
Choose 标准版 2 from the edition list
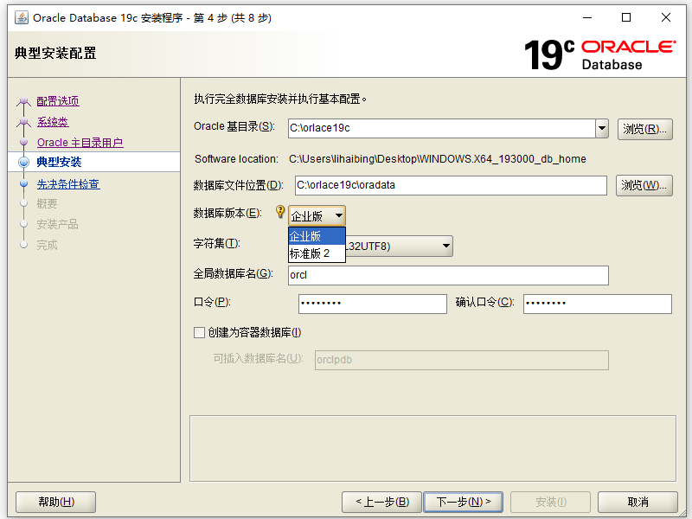click(317, 253)
